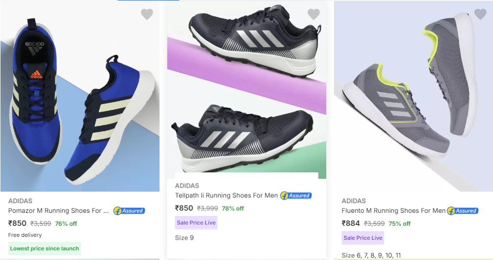Image resolution: width=493 pixels, height=260 pixels.
Task: Open Fluento M Running Shoes For Men link
Action: click(393, 211)
